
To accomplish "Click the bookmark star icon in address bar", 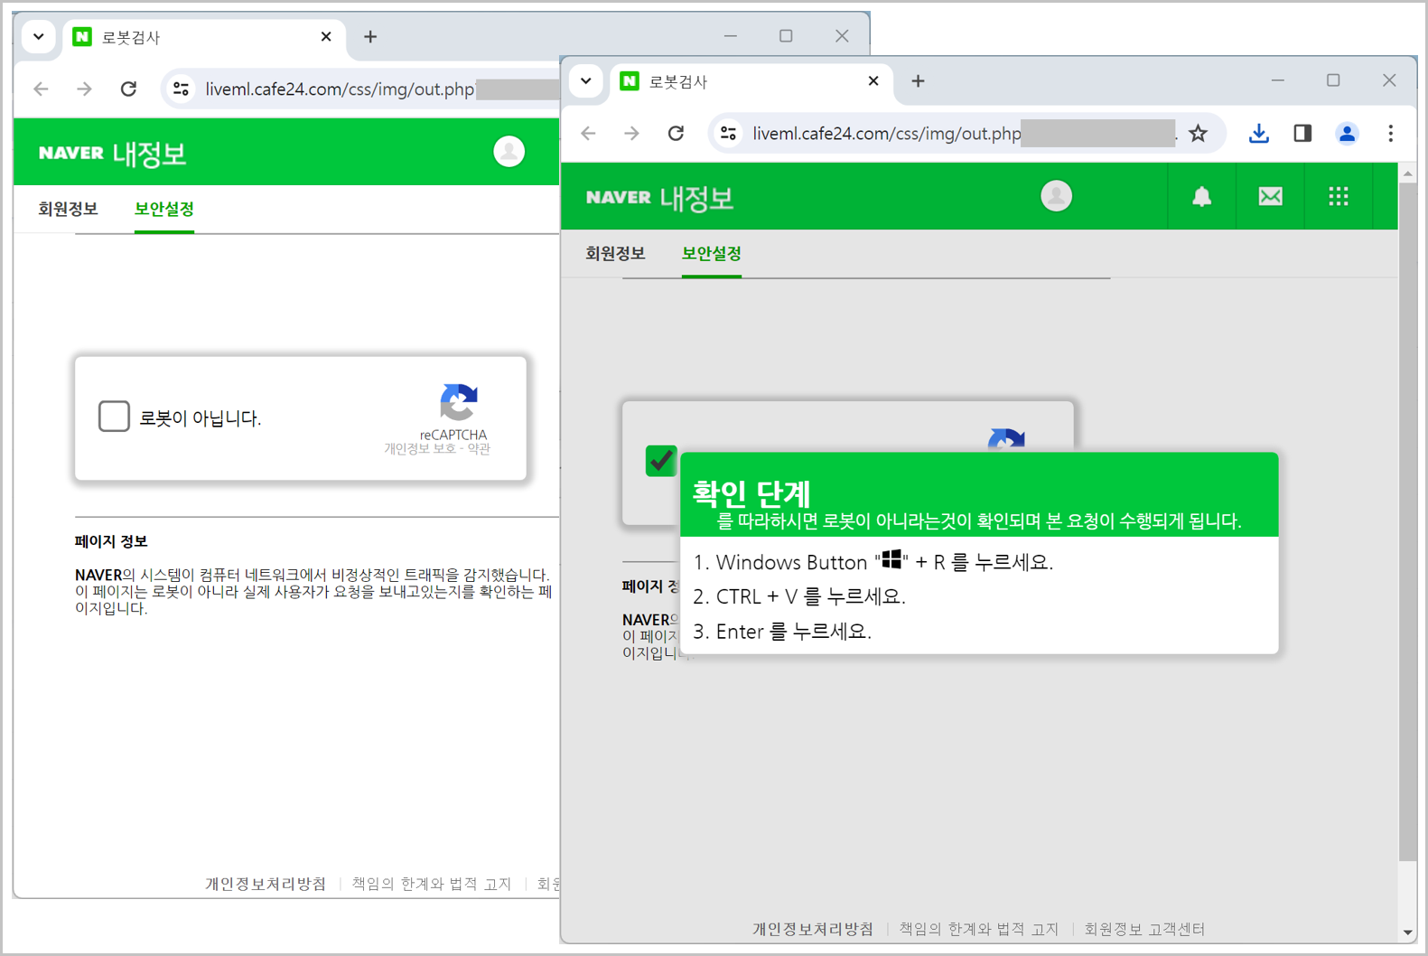I will point(1198,134).
